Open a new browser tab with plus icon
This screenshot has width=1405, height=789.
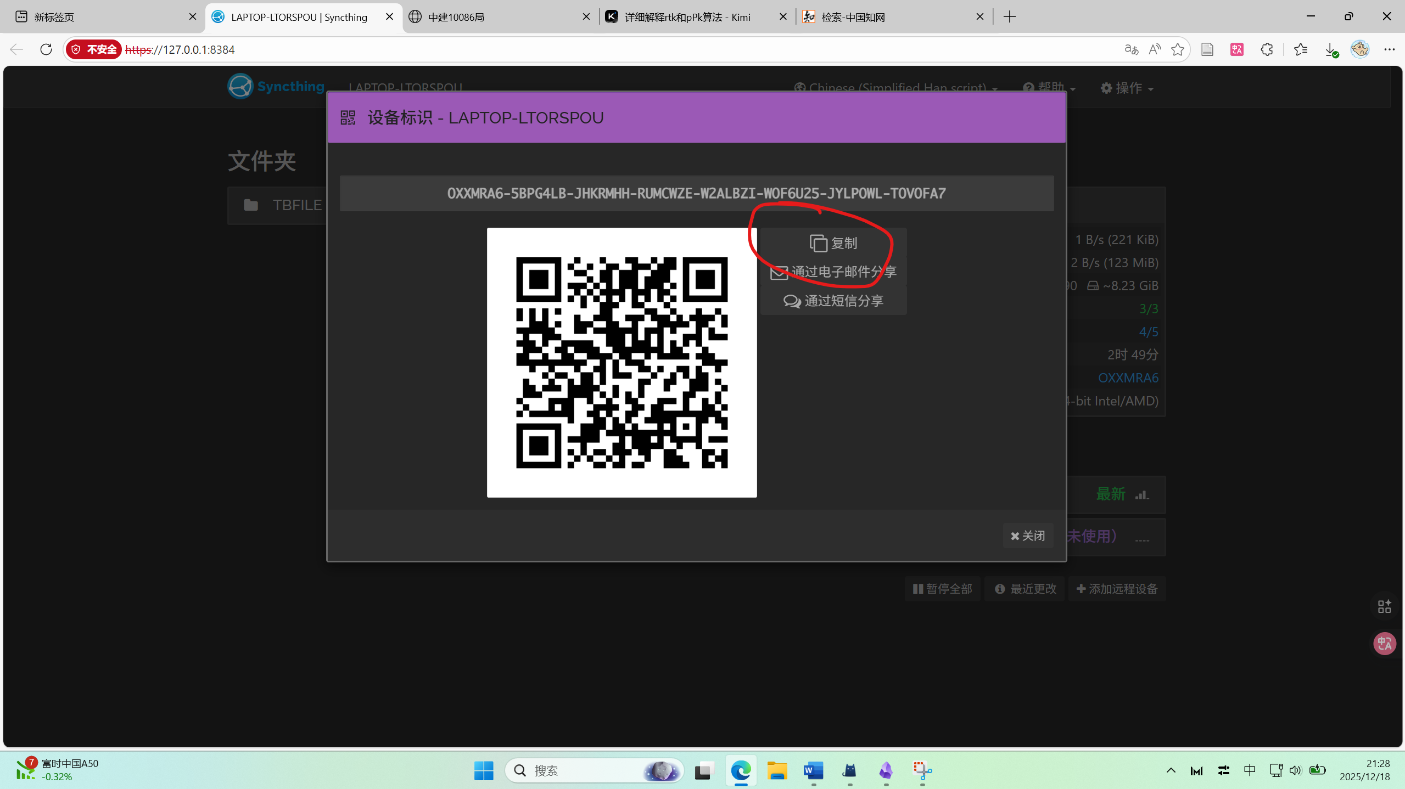[1009, 16]
